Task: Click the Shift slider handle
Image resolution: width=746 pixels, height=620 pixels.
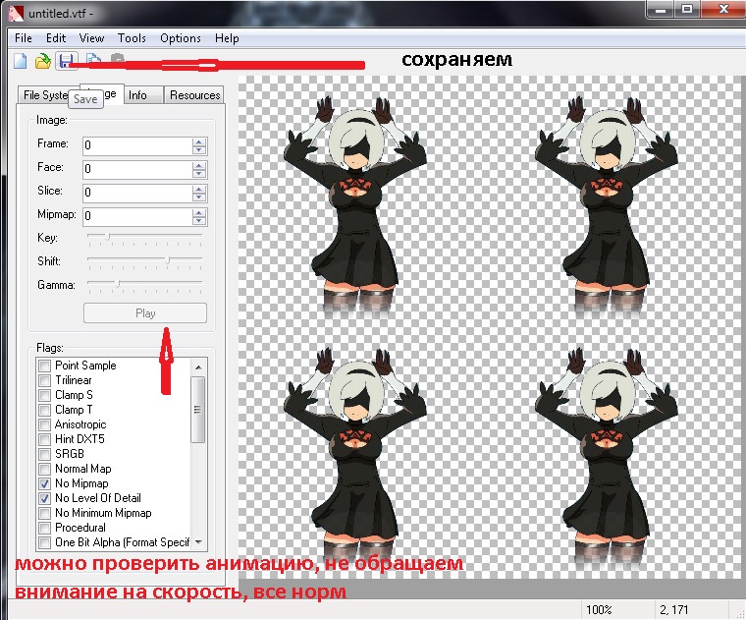Action: pyautogui.click(x=167, y=259)
